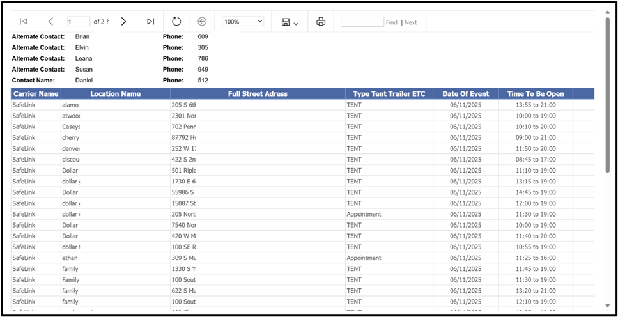Select alternate contact name Brian
Image resolution: width=618 pixels, height=317 pixels.
click(x=82, y=36)
